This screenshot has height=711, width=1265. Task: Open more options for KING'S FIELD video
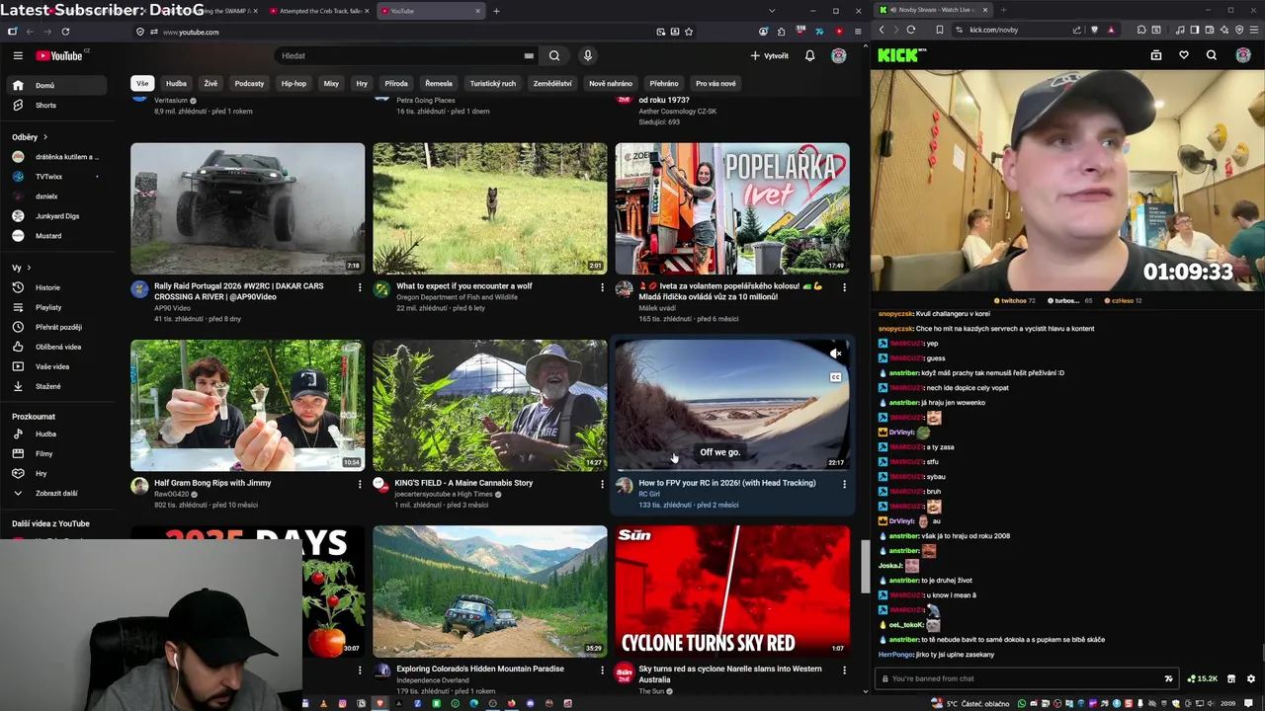pos(602,484)
